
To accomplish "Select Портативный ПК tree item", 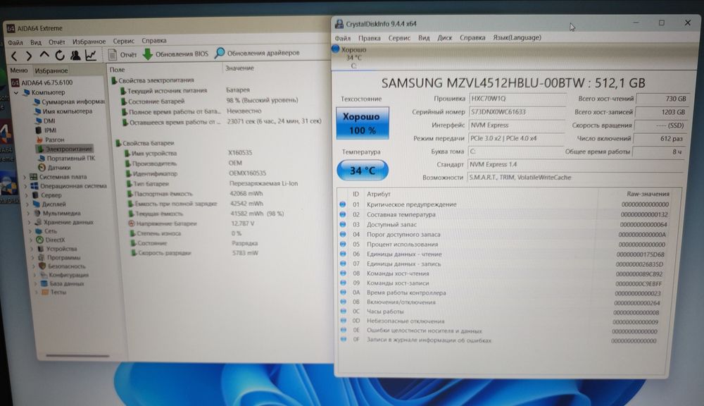I will point(68,159).
